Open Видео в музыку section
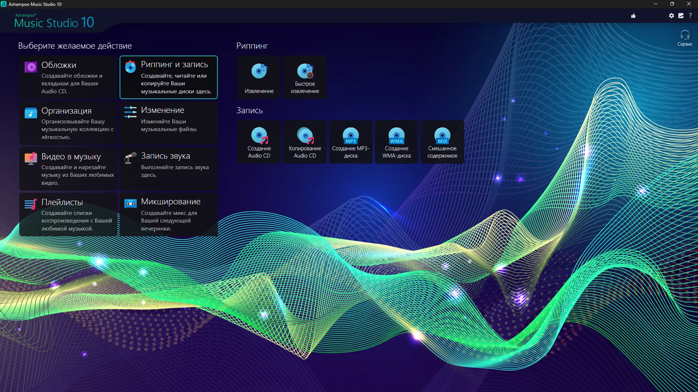Image resolution: width=698 pixels, height=392 pixels. (x=68, y=169)
